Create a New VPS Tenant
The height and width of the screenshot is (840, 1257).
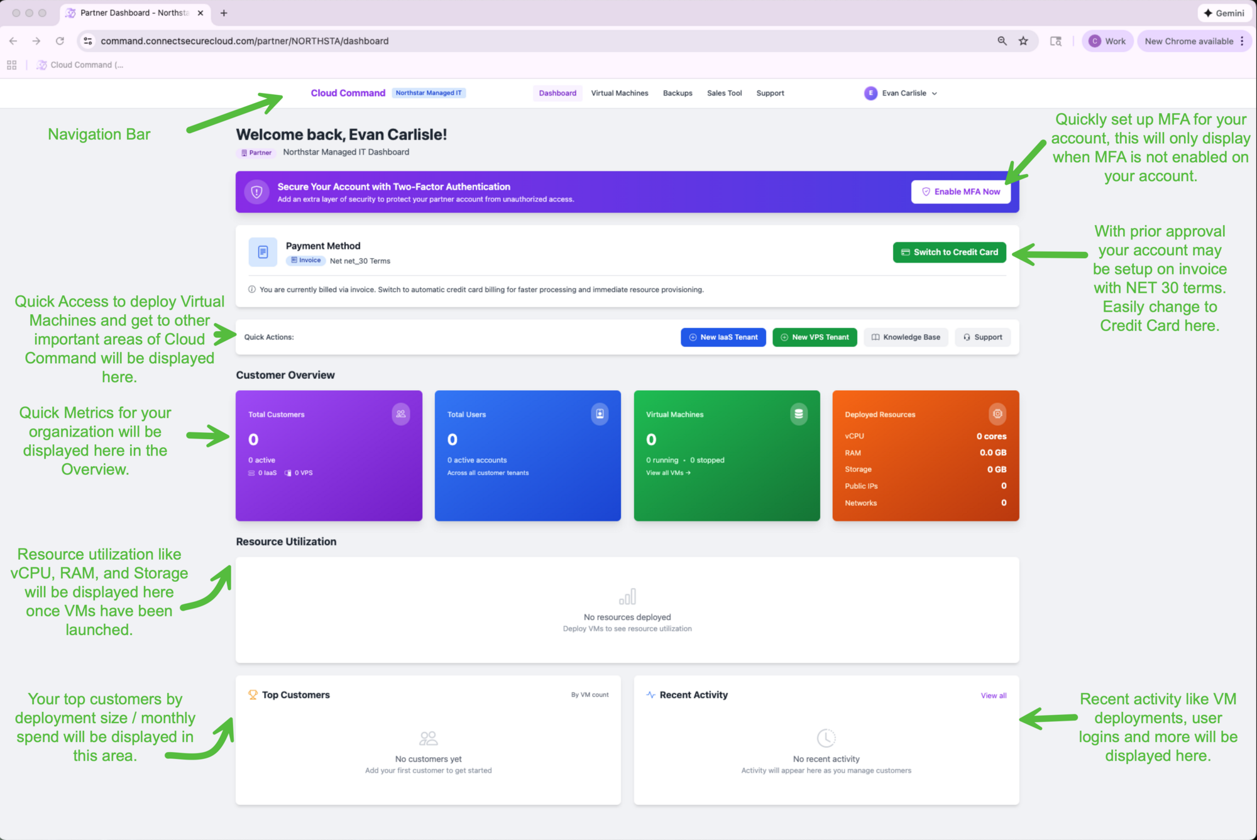tap(815, 337)
